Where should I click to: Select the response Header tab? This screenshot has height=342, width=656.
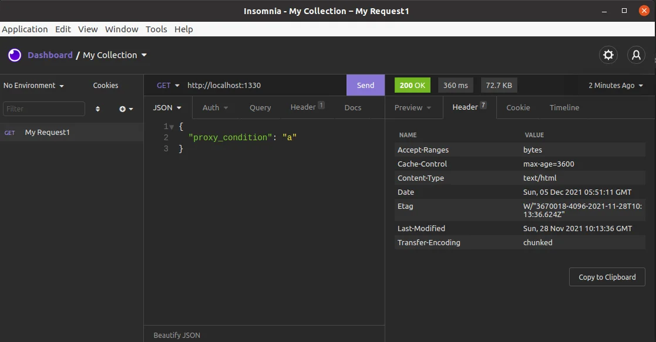click(469, 107)
